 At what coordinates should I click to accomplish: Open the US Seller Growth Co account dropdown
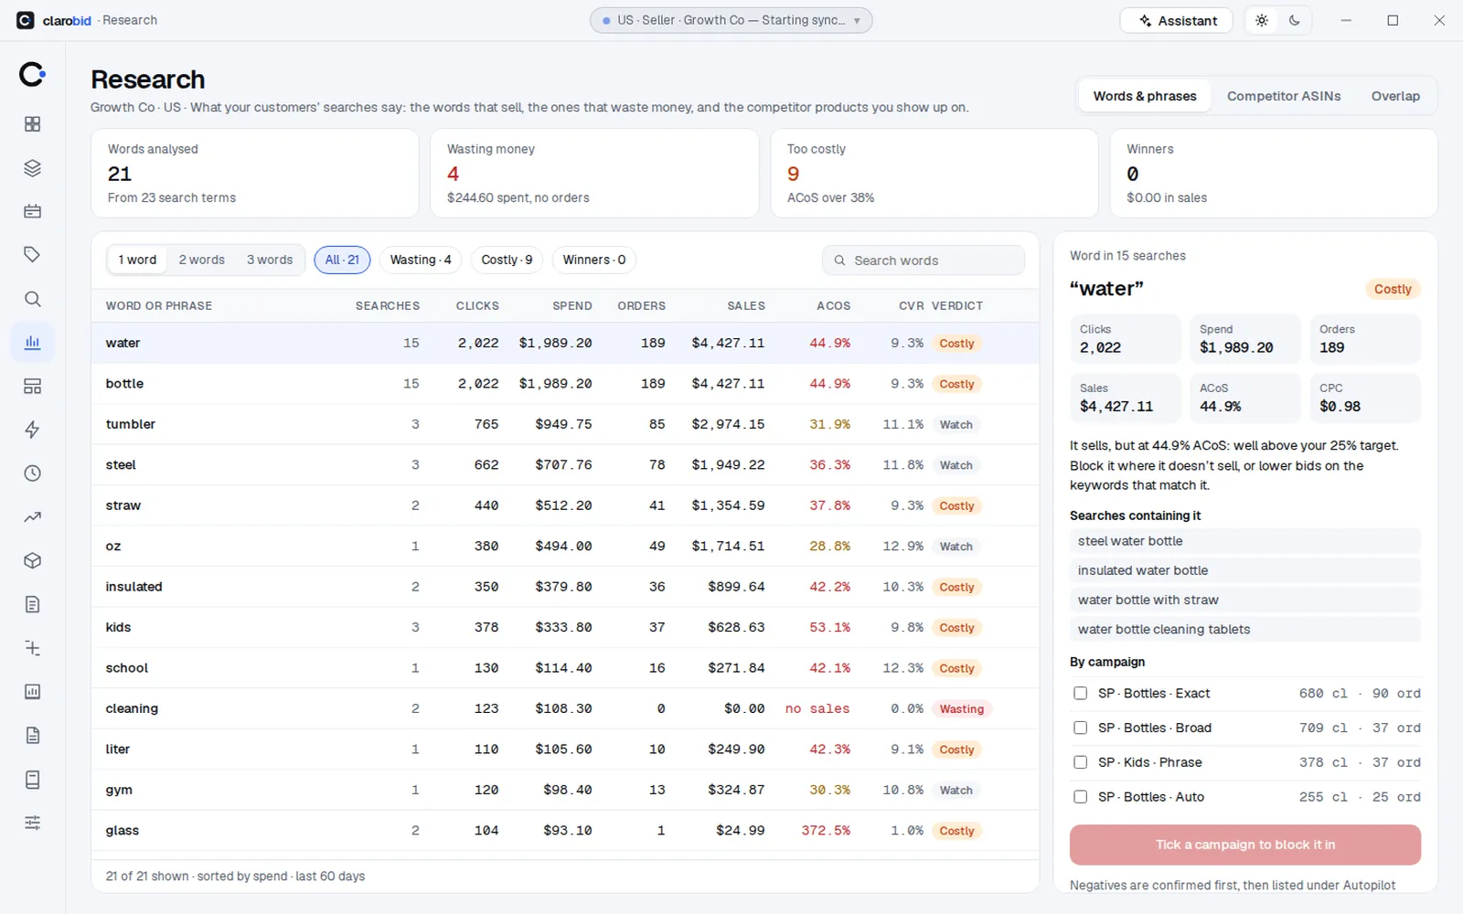pyautogui.click(x=731, y=20)
